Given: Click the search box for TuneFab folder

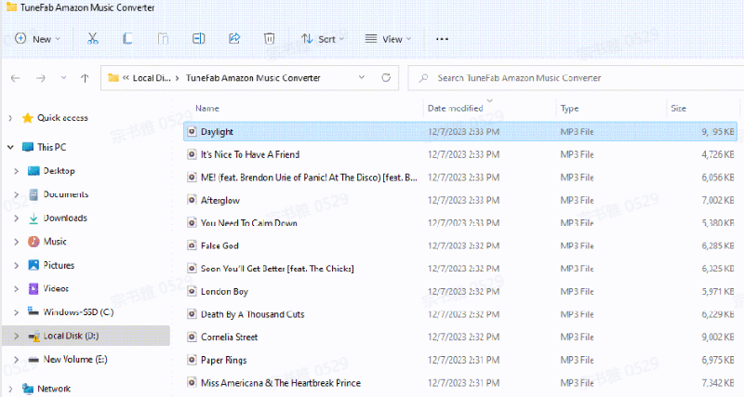Looking at the screenshot, I should click(576, 78).
